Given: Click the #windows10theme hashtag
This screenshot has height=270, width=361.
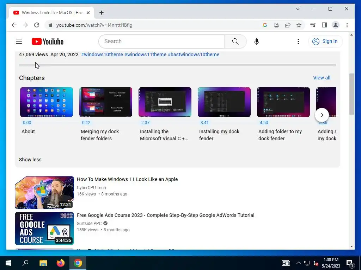Looking at the screenshot, I should tap(102, 54).
